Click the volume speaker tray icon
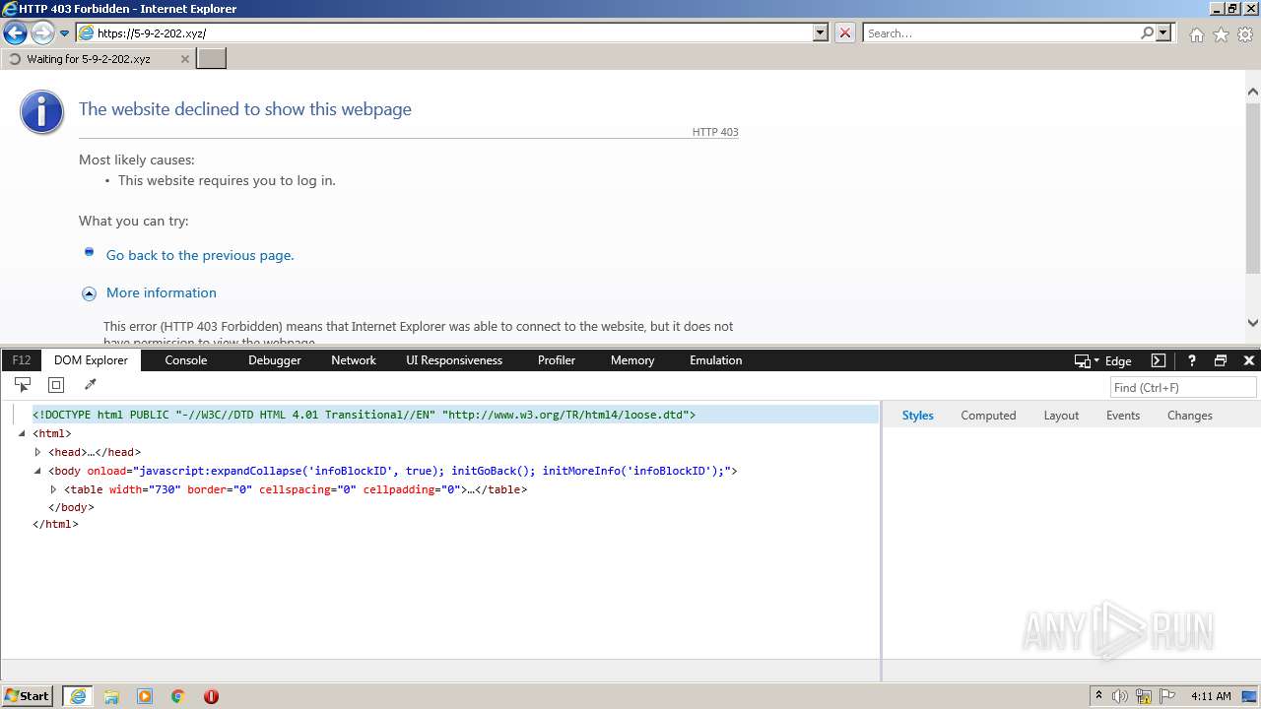 point(1119,696)
